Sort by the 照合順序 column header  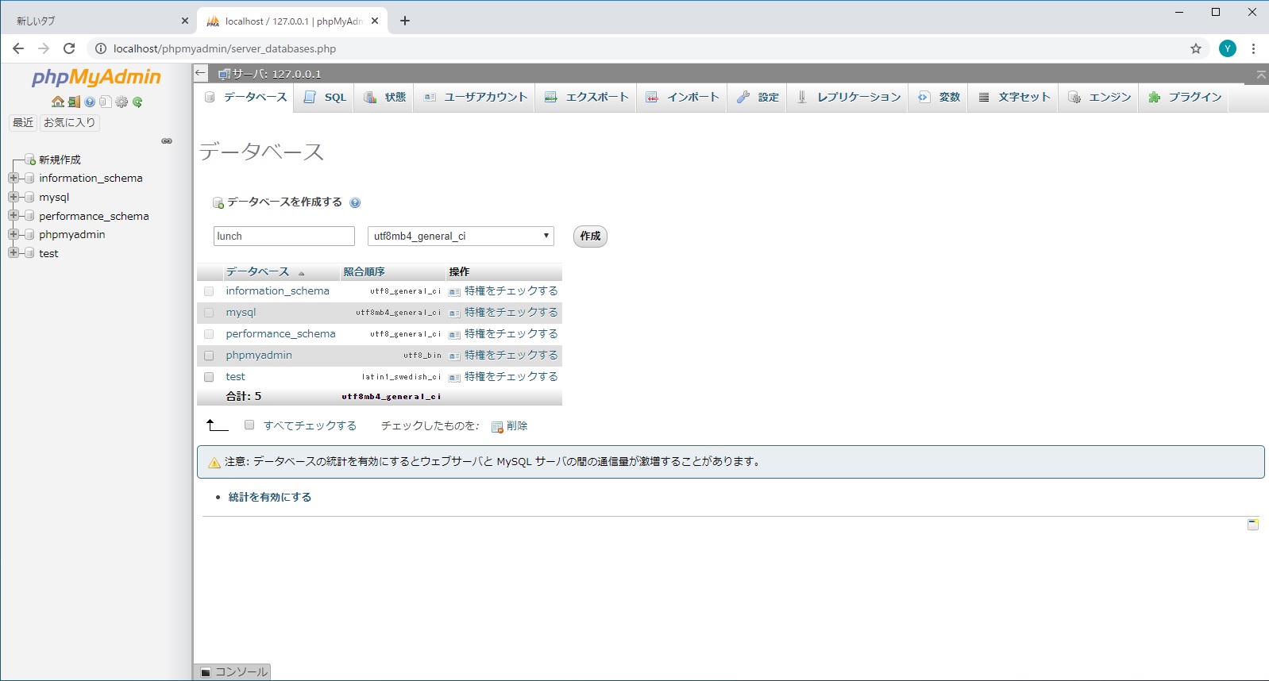point(364,272)
